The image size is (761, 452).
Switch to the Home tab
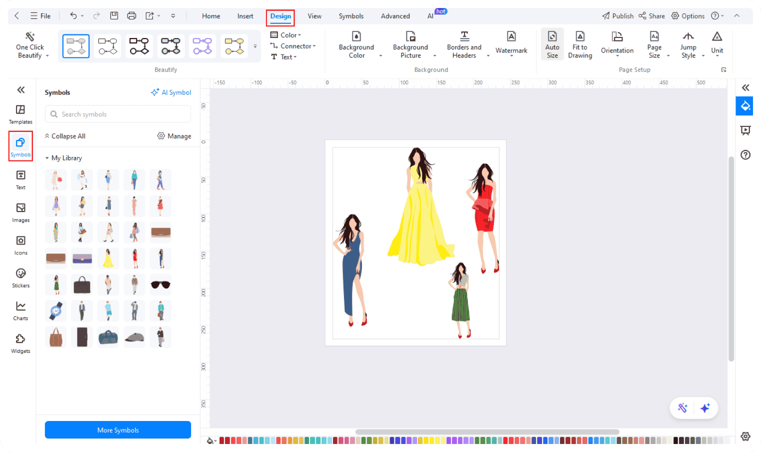point(211,16)
